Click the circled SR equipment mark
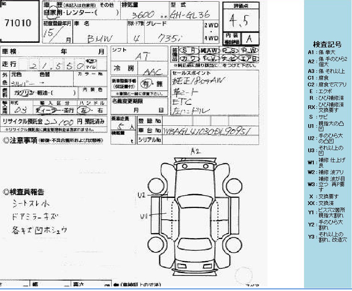 point(188,51)
